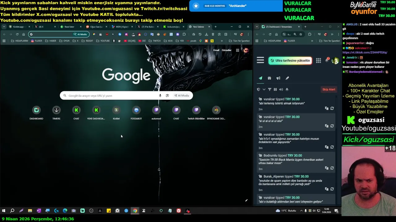Open BYNOGAME shortcut tile

(x=216, y=113)
